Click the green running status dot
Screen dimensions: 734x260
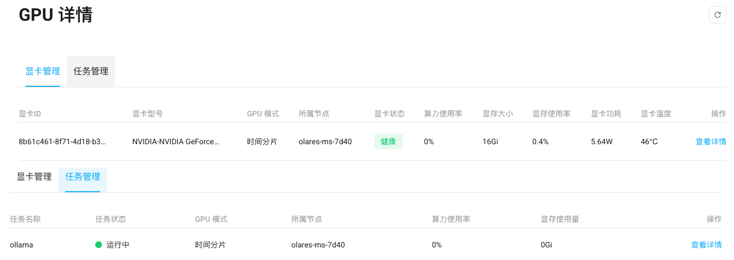tap(99, 245)
